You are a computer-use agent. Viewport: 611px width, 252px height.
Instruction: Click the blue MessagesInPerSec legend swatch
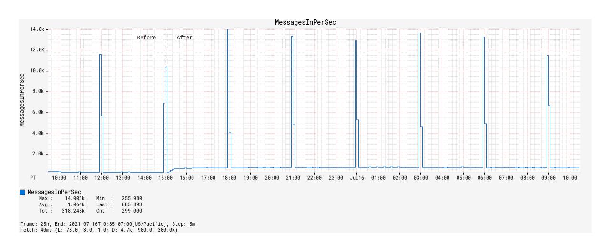pyautogui.click(x=23, y=192)
